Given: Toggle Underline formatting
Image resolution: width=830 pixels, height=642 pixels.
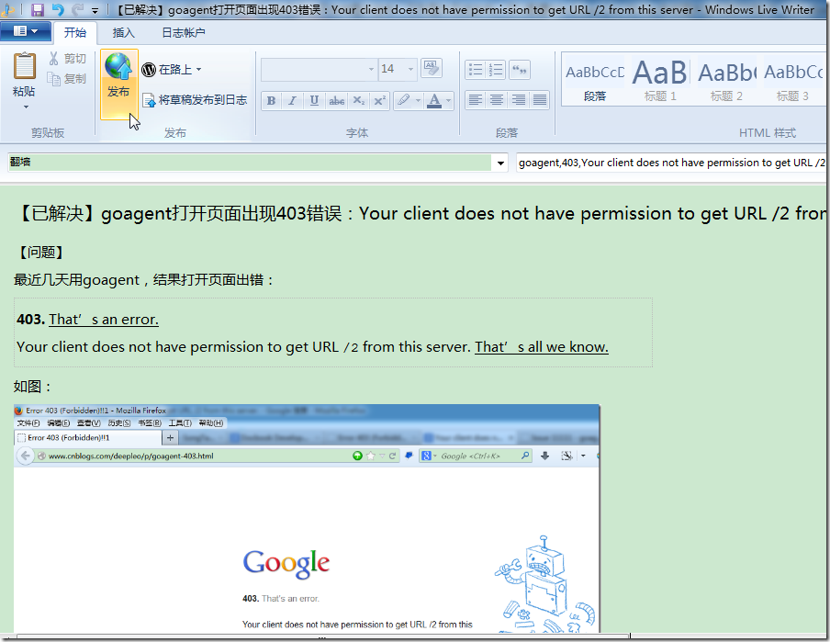Looking at the screenshot, I should tap(314, 100).
